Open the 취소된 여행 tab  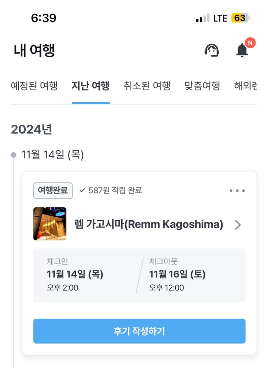[x=147, y=86]
